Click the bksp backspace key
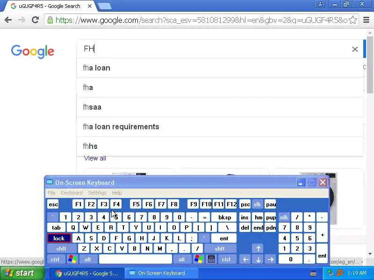The image size is (374, 280). (224, 217)
